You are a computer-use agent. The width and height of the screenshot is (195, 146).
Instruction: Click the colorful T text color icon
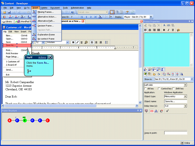coord(178,30)
